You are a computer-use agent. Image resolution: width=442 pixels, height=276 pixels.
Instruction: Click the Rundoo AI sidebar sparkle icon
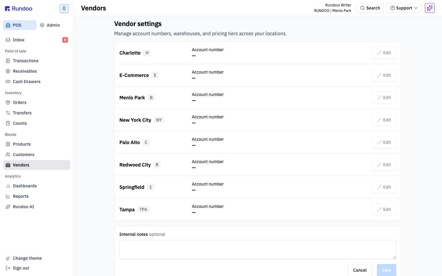(x=8, y=207)
